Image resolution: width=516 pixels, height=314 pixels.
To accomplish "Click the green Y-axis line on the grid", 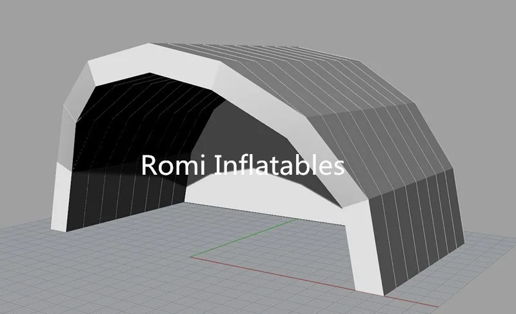I will tap(244, 239).
